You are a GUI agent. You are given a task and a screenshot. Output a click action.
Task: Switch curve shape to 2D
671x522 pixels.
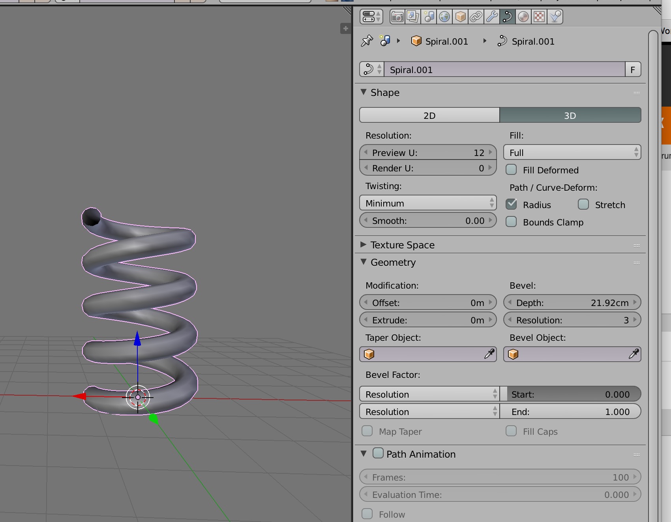pyautogui.click(x=429, y=115)
